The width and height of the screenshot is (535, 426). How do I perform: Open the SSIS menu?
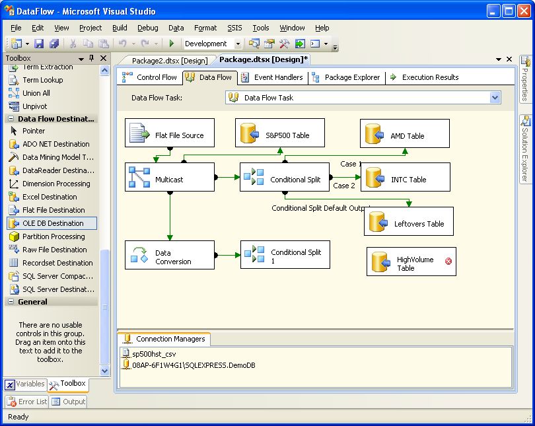[x=234, y=28]
